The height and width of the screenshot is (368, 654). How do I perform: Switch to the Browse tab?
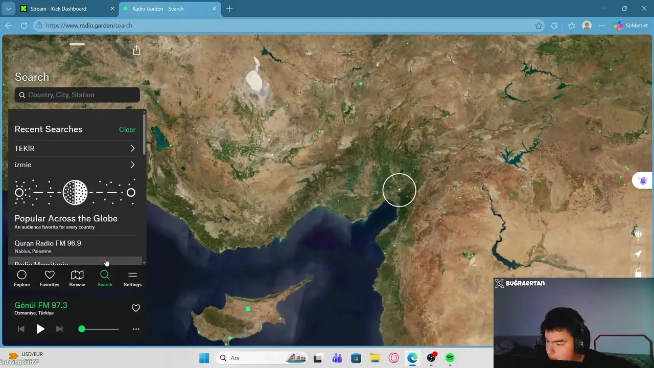coord(77,279)
